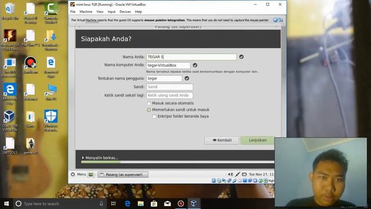Open This PC desktop icon
The image size is (371, 209).
point(51,92)
